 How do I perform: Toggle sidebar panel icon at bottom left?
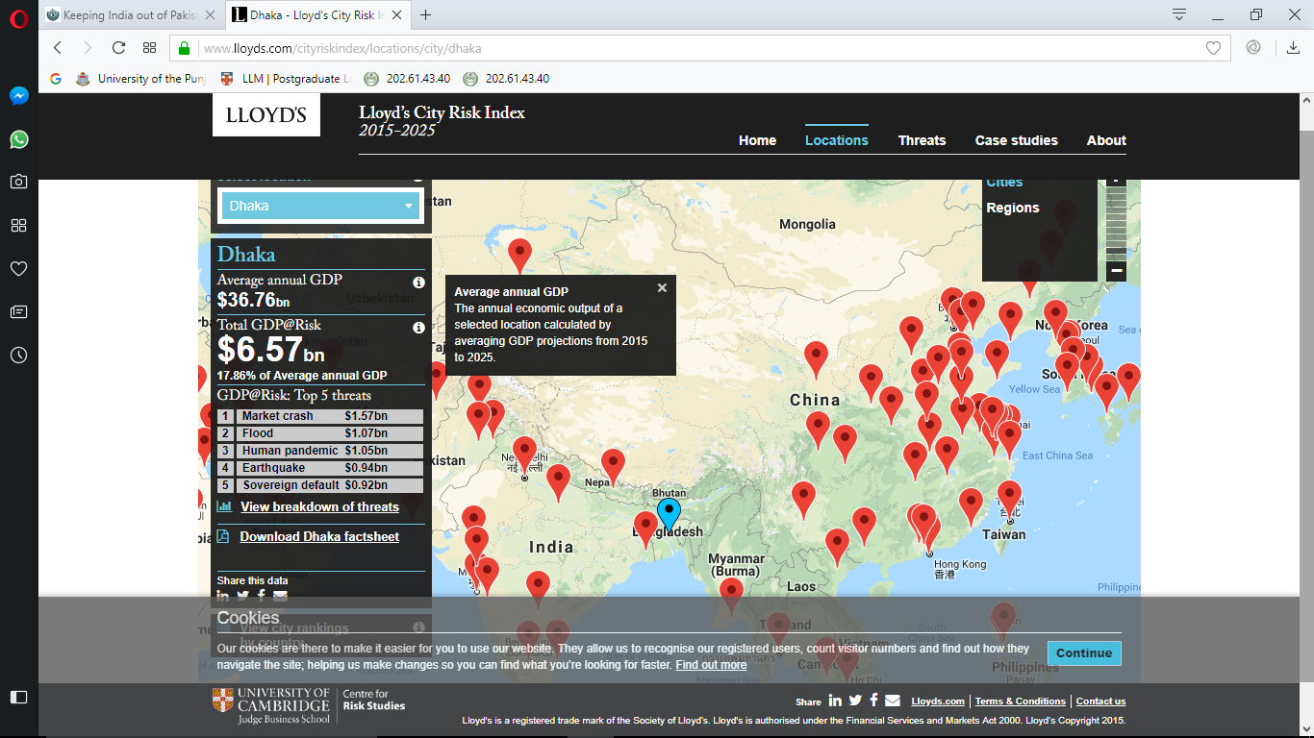click(x=18, y=697)
